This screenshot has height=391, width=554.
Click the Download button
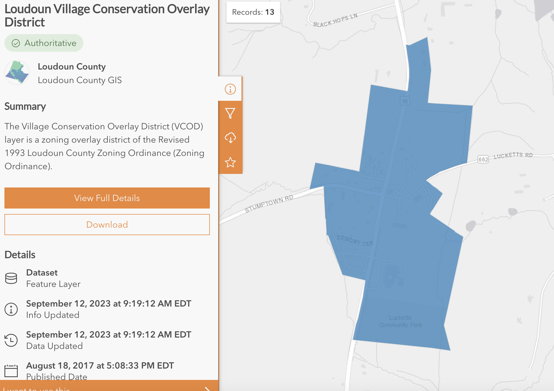click(107, 225)
